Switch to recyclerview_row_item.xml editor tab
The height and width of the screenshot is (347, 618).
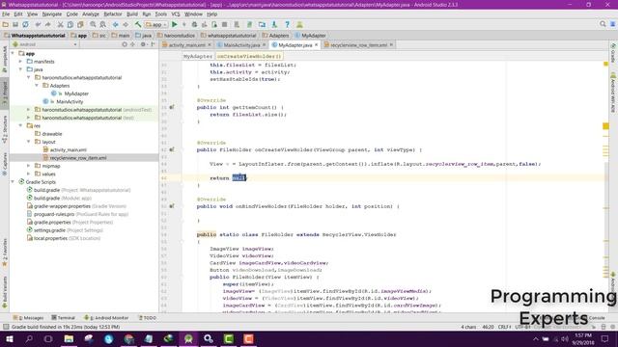tap(358, 45)
